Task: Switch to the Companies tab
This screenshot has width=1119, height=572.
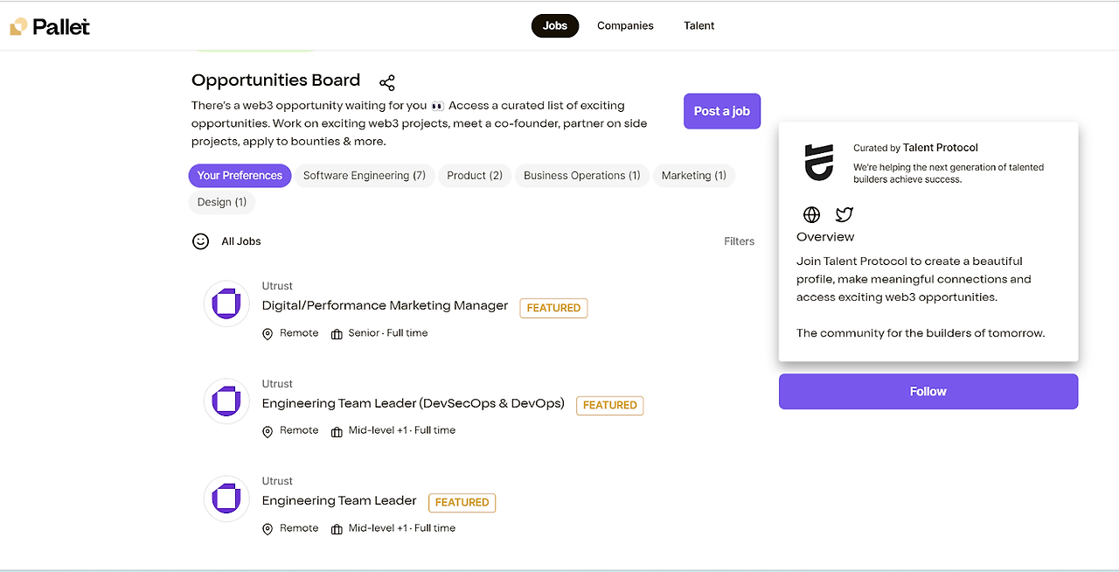Action: 625,25
